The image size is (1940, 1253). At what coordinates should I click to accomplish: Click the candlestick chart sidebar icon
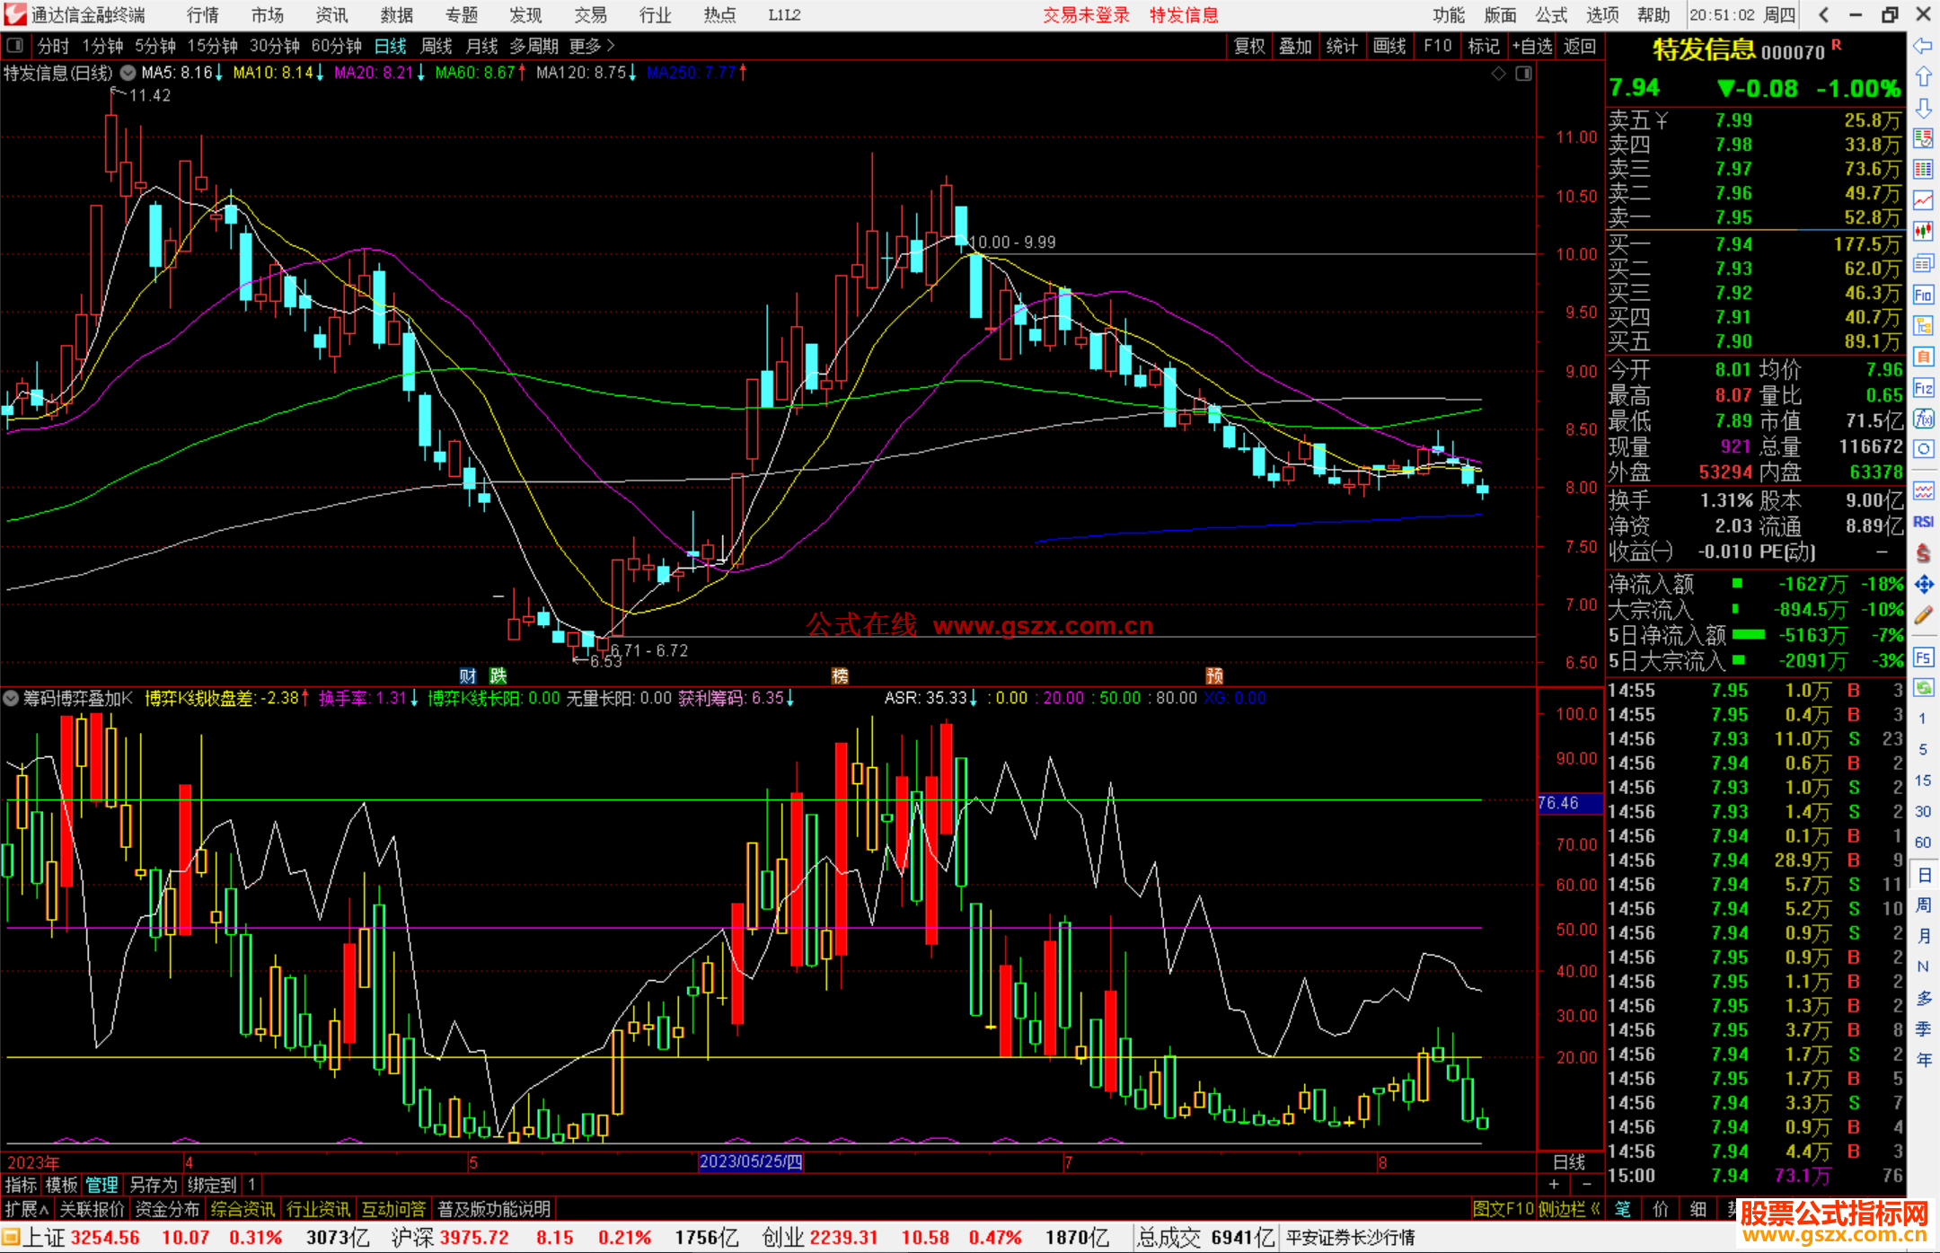point(1923,232)
